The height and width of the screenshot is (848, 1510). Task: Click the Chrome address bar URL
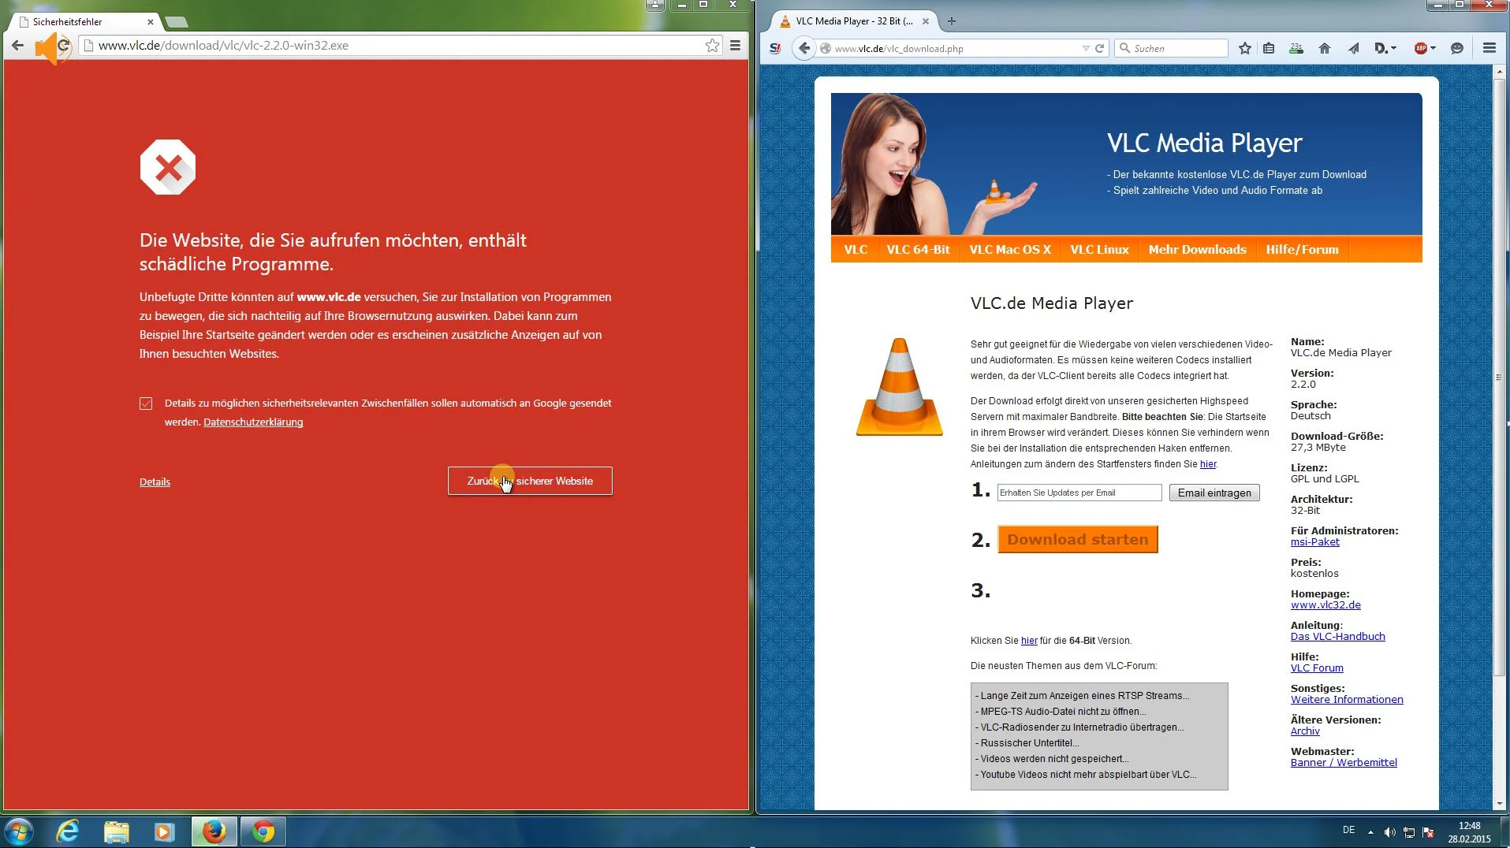(x=223, y=45)
